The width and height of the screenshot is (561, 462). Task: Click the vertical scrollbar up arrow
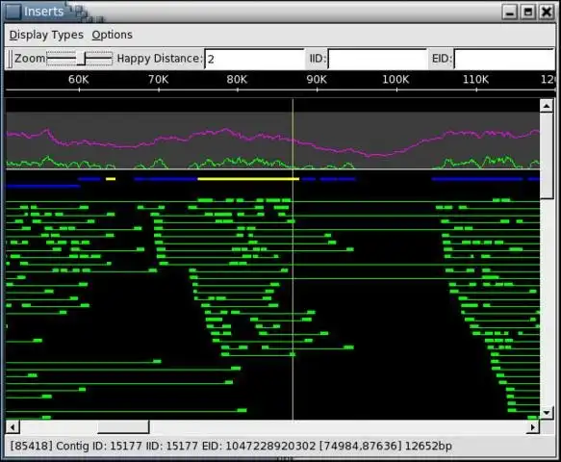[547, 106]
